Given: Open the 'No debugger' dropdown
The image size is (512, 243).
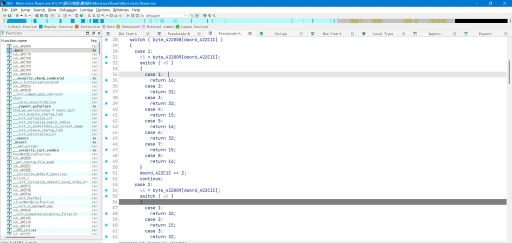Looking at the screenshot, I should 185,15.
